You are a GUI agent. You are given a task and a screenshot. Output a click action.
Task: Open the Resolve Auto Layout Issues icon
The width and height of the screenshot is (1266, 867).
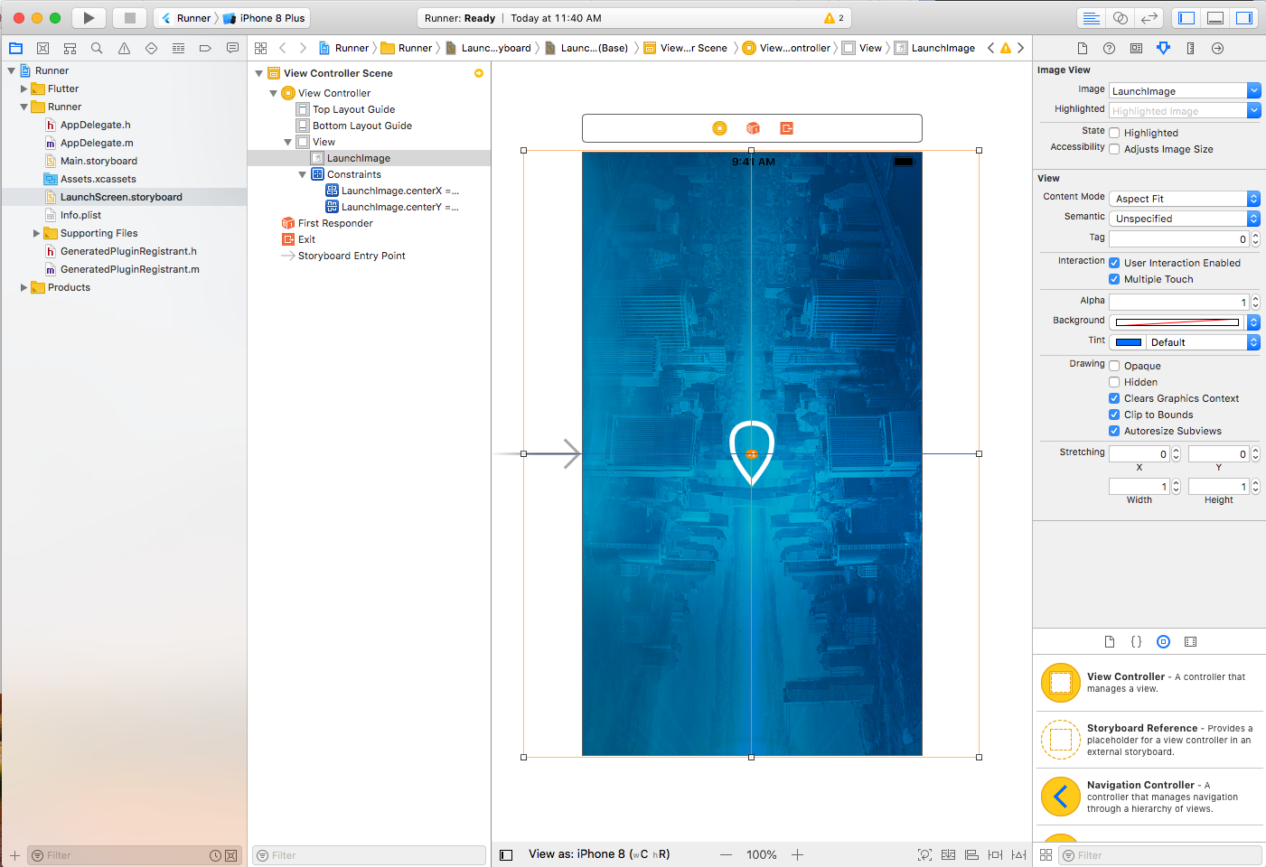(1020, 853)
